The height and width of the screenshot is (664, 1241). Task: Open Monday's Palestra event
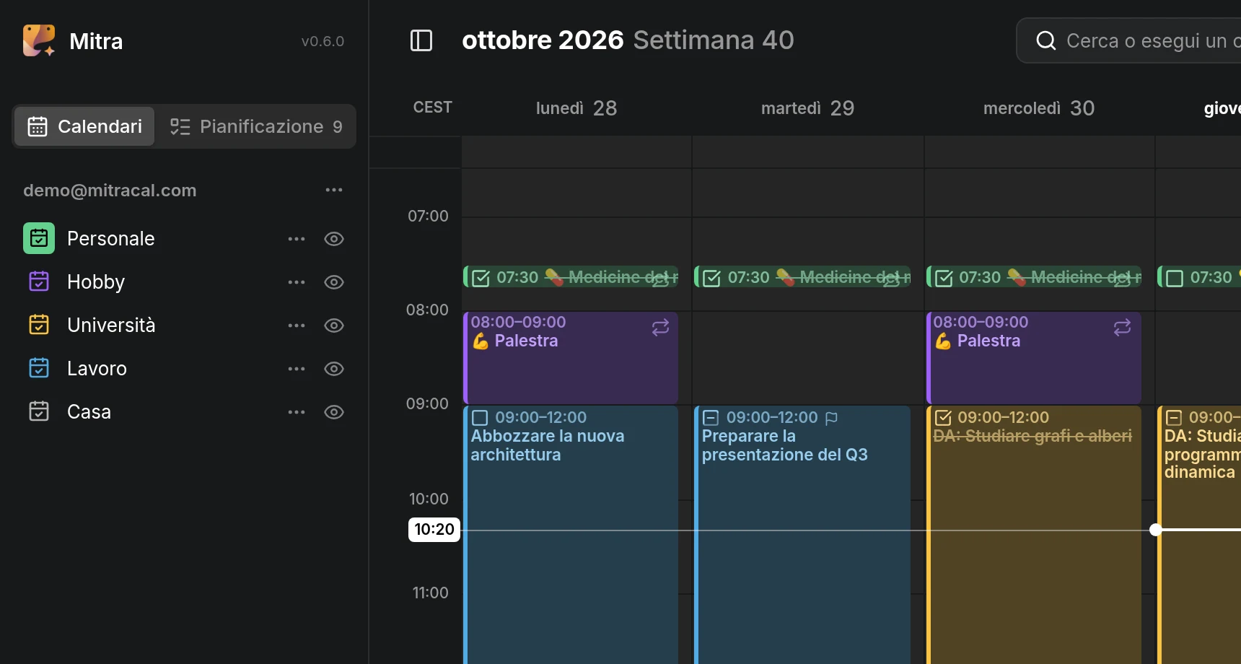tap(571, 358)
